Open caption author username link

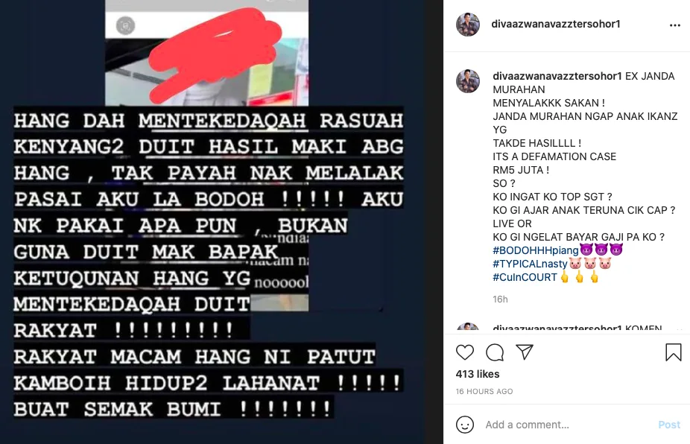pos(557,76)
